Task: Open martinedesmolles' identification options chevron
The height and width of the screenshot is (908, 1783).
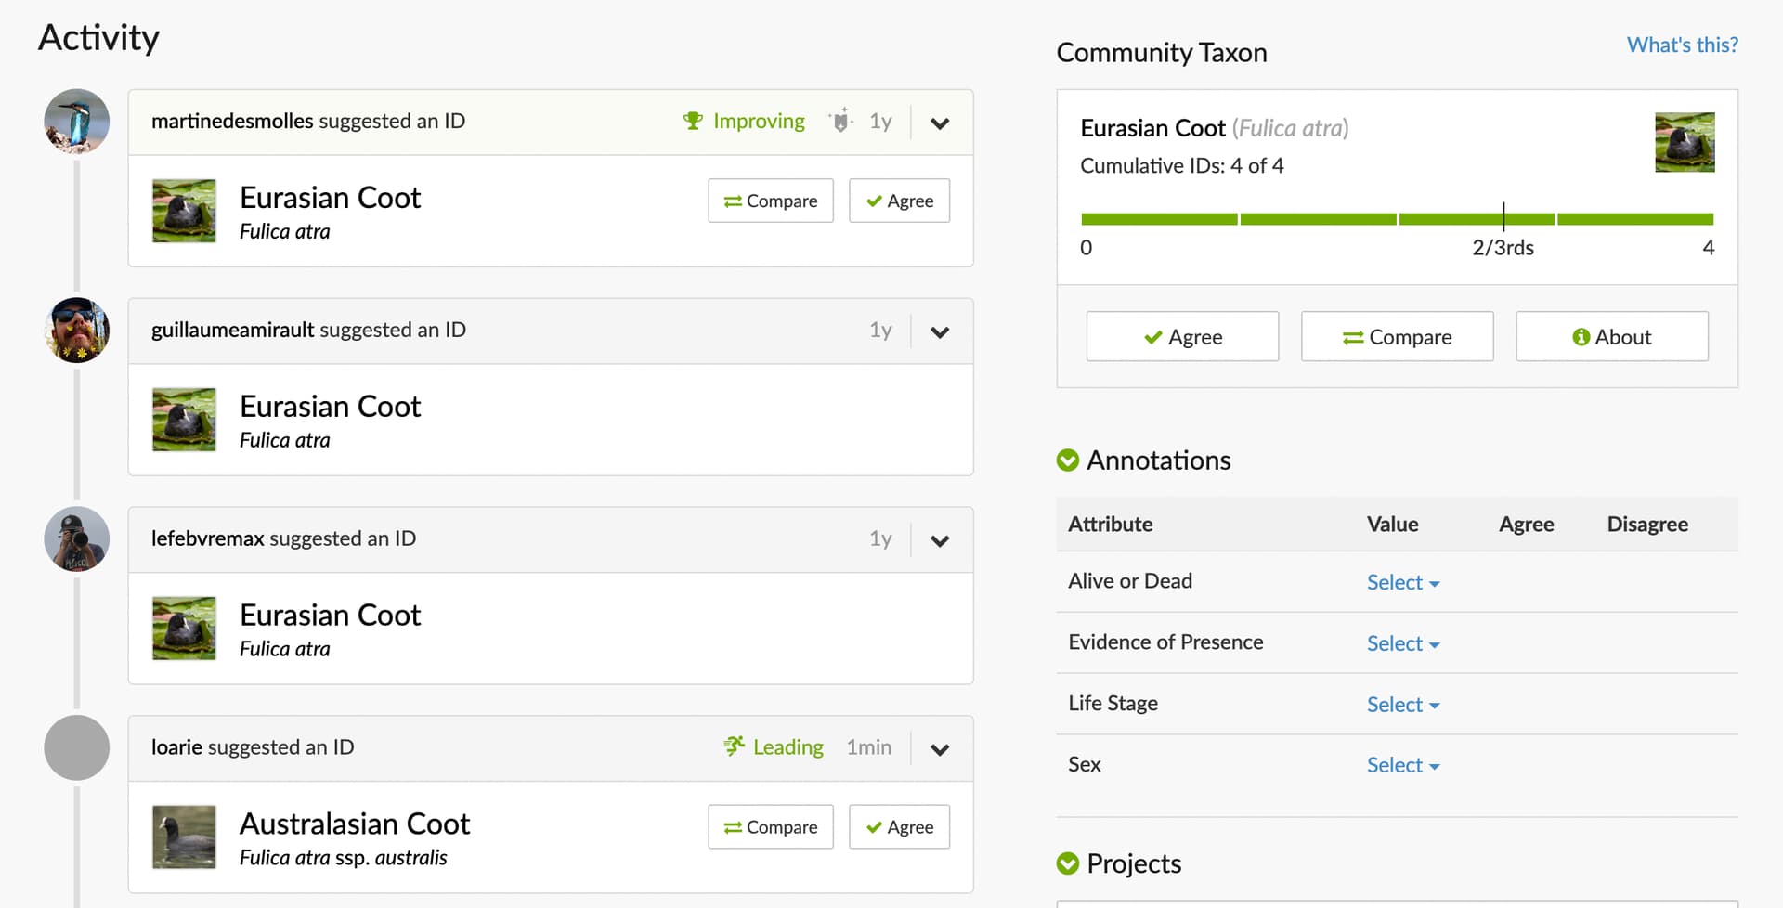Action: pyautogui.click(x=940, y=123)
